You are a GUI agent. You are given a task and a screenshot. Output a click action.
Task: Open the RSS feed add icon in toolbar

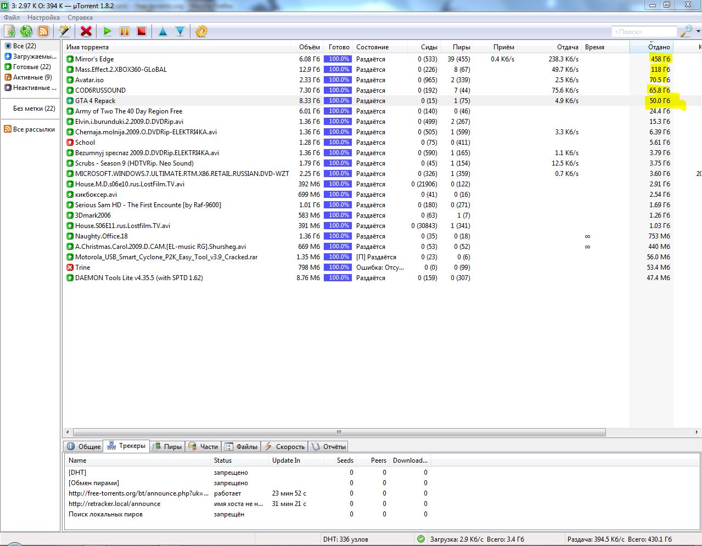coord(43,31)
